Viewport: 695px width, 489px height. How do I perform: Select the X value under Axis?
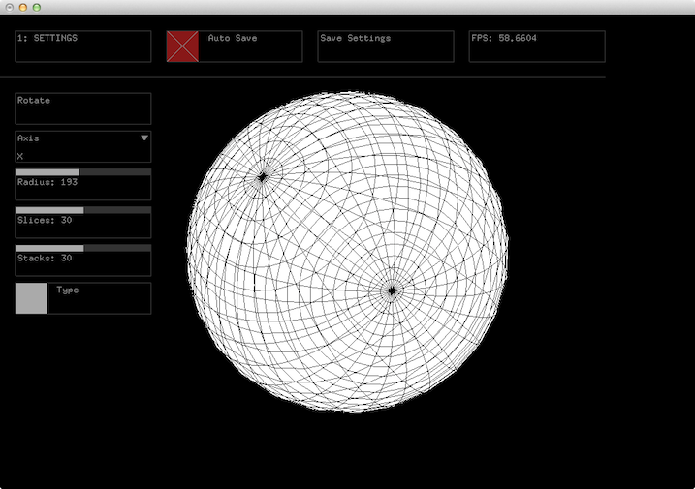(20, 155)
